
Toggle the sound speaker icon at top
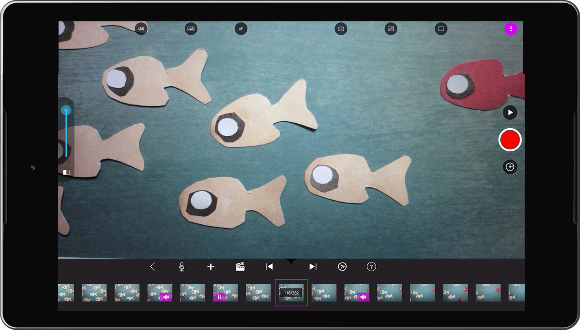point(141,29)
